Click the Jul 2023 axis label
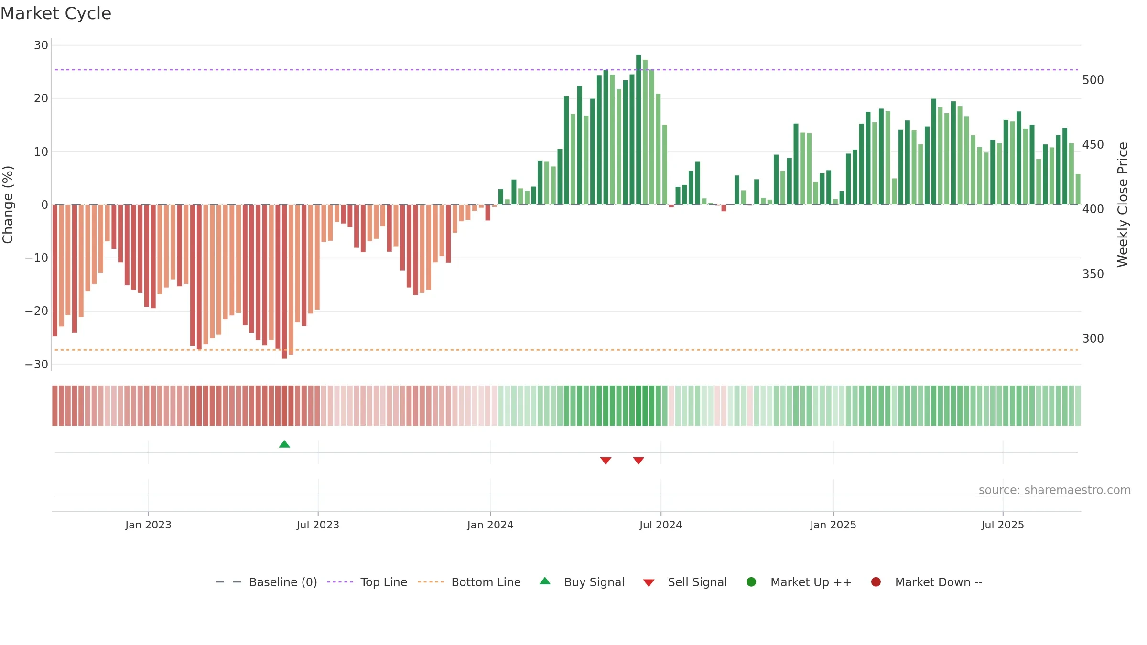The height and width of the screenshot is (645, 1147). point(318,525)
